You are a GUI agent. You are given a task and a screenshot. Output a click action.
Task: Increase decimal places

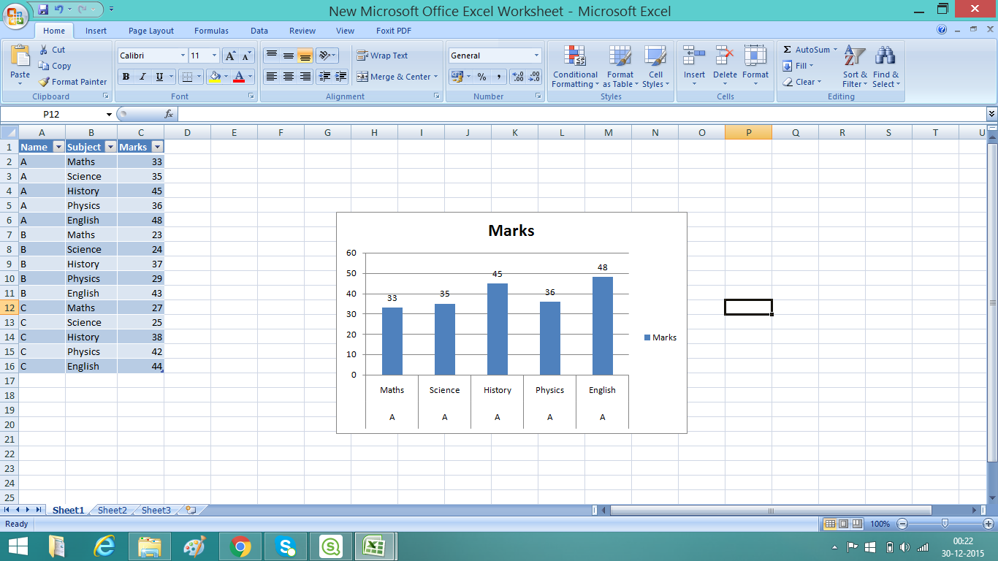517,77
